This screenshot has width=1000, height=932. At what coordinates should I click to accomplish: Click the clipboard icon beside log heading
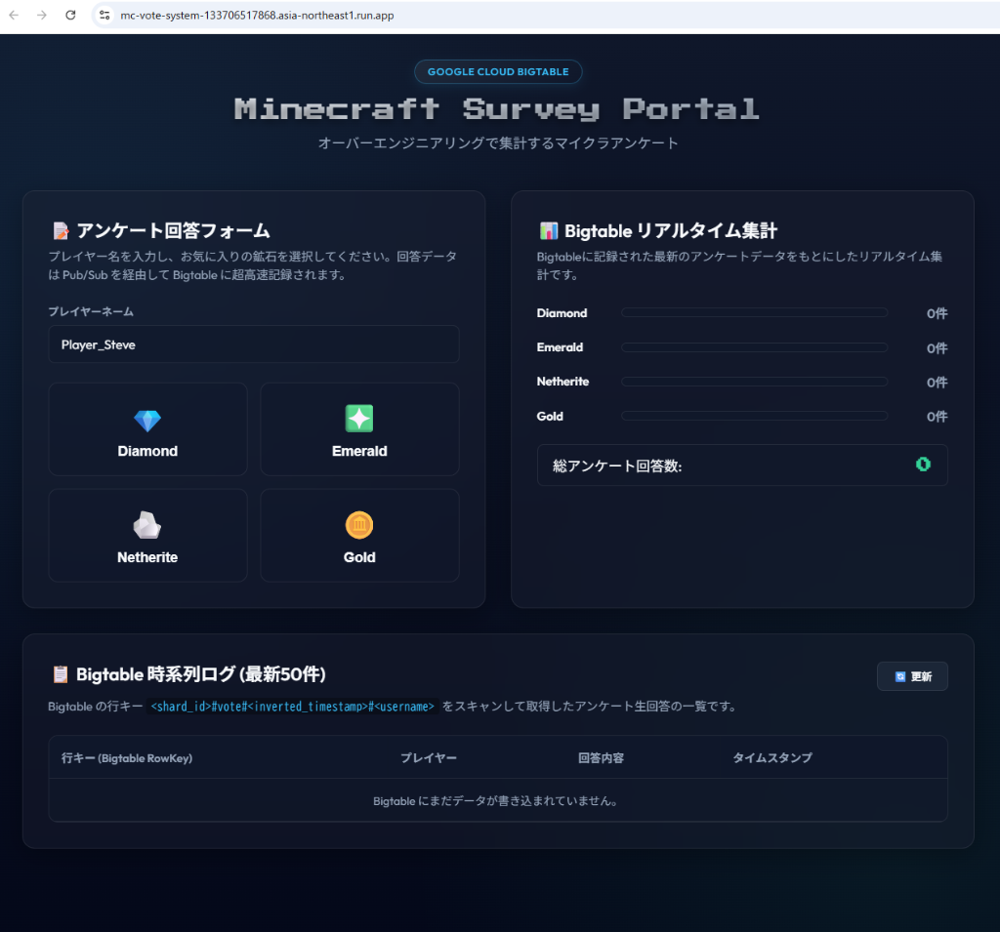(61, 674)
